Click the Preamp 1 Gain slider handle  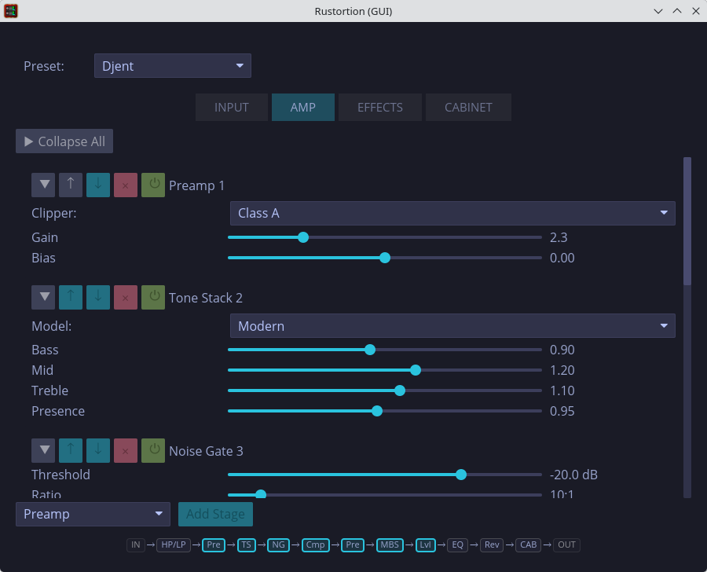click(303, 237)
